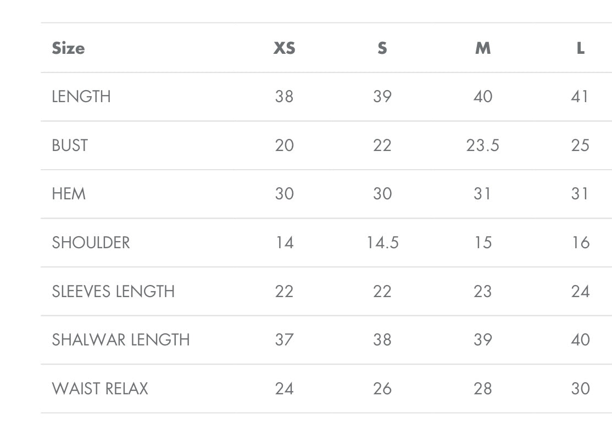Select the XS size column header
This screenshot has width=612, height=430.
284,48
